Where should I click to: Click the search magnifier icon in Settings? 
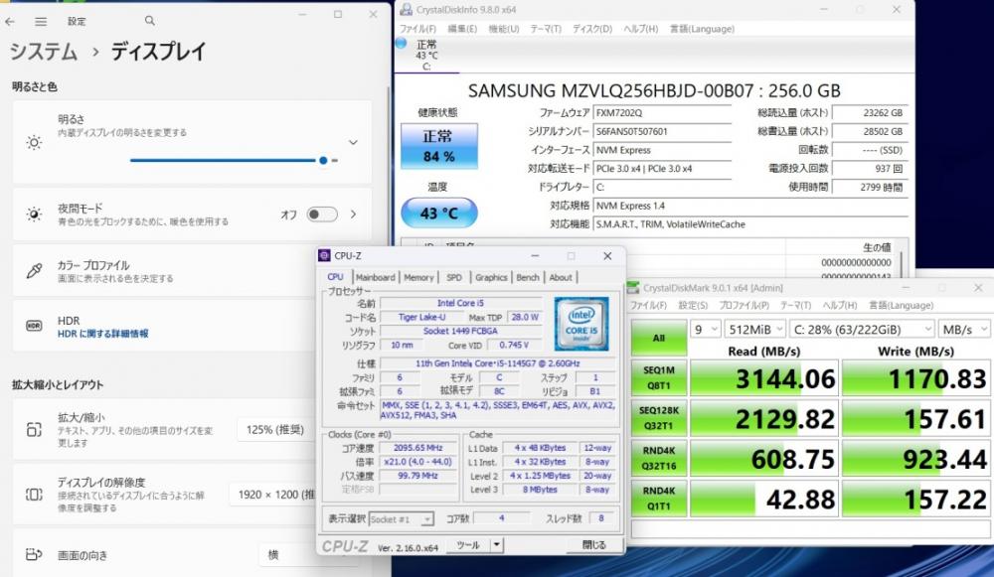tap(150, 20)
